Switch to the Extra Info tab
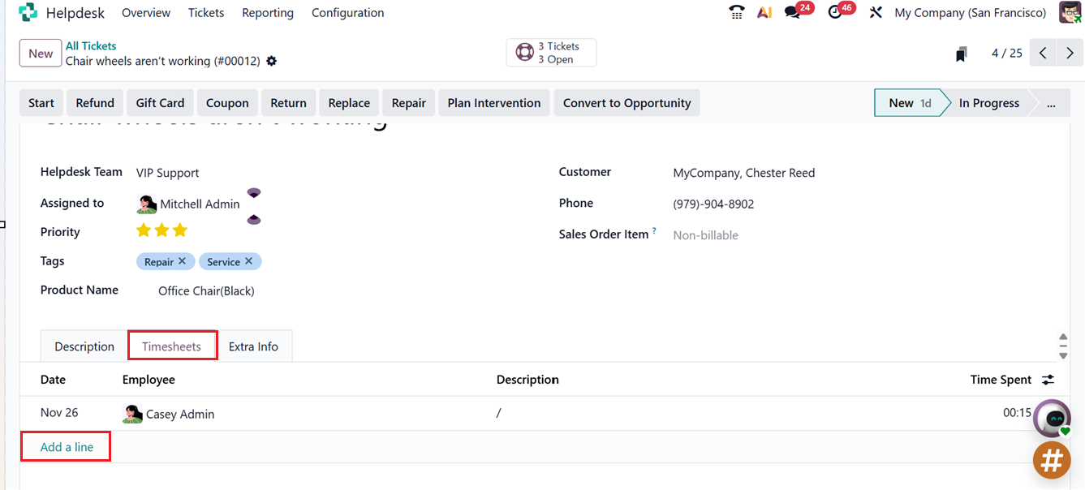The image size is (1085, 490). point(253,346)
